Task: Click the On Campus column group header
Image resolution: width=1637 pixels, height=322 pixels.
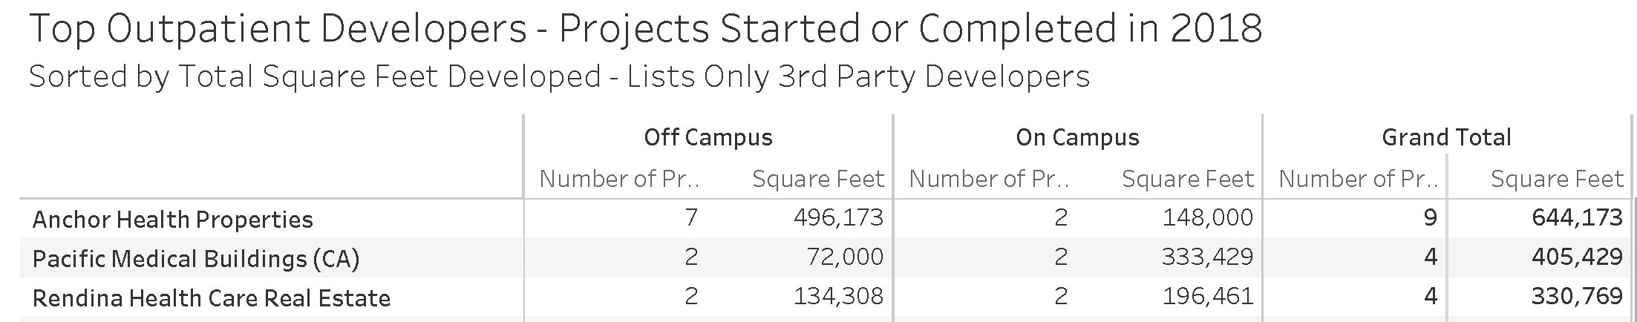Action: 1077,137
